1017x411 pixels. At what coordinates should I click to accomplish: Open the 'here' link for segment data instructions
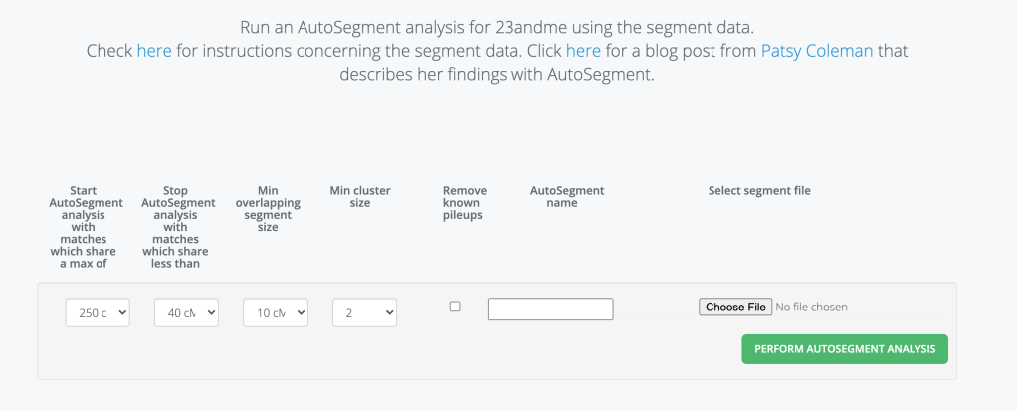[x=154, y=50]
